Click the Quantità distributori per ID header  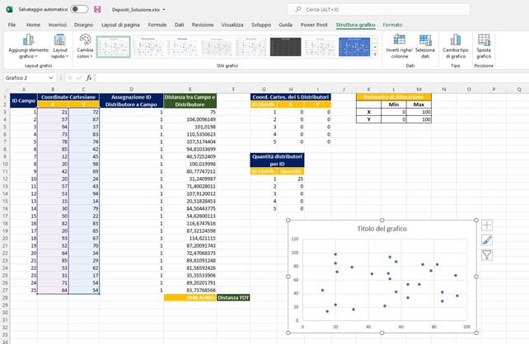[277, 160]
